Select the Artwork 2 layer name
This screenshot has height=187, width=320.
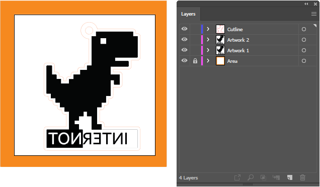tap(238, 40)
